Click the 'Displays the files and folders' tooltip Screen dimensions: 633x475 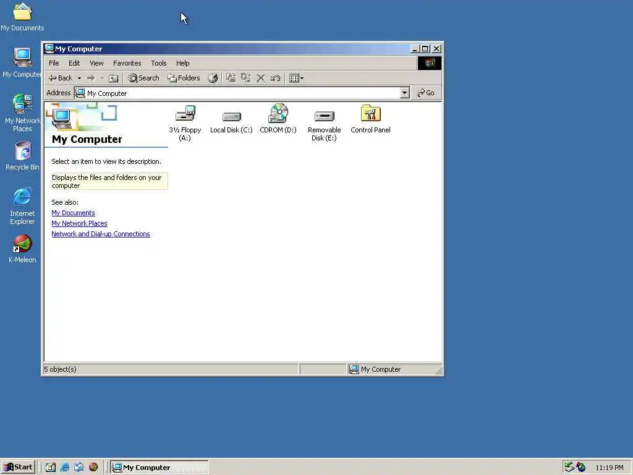click(109, 181)
